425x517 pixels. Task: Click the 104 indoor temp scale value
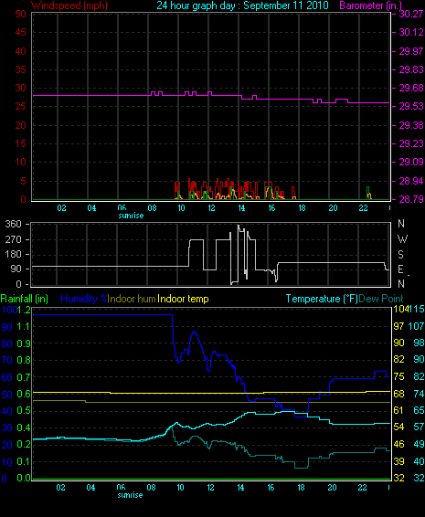tap(400, 309)
